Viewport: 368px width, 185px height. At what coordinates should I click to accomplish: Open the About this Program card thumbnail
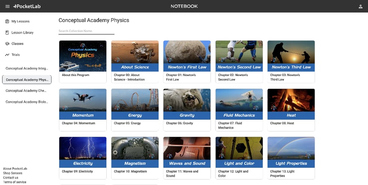point(83,56)
